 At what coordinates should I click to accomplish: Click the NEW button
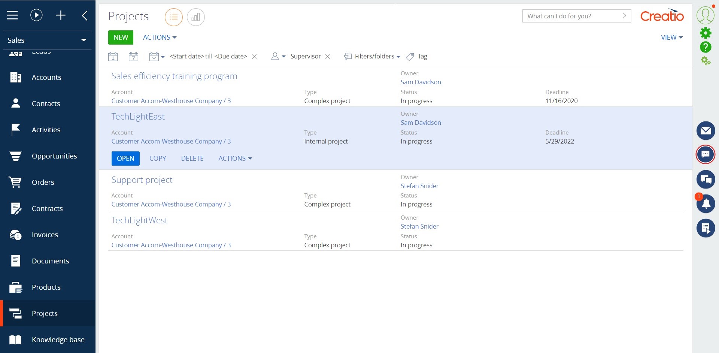point(120,37)
